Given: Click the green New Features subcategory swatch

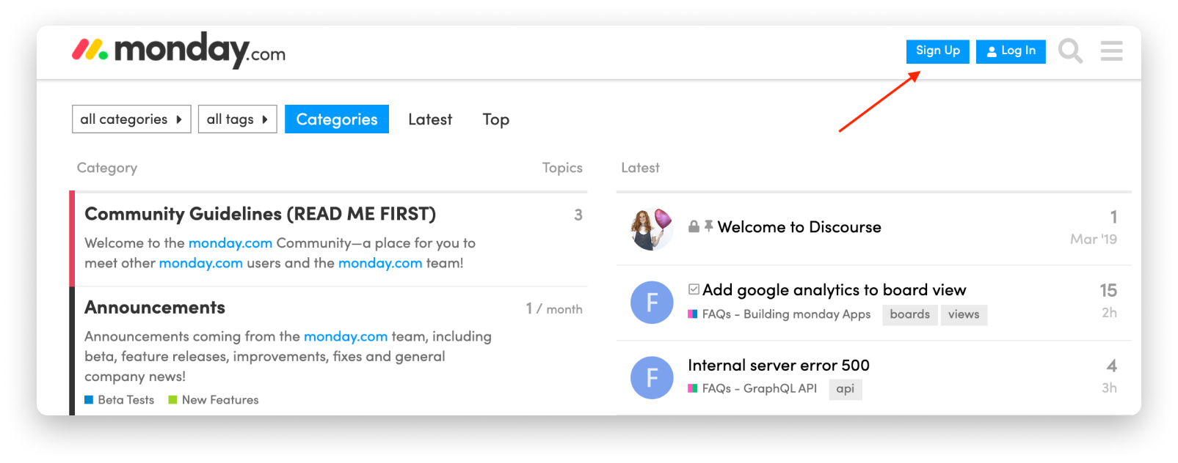Looking at the screenshot, I should point(172,400).
